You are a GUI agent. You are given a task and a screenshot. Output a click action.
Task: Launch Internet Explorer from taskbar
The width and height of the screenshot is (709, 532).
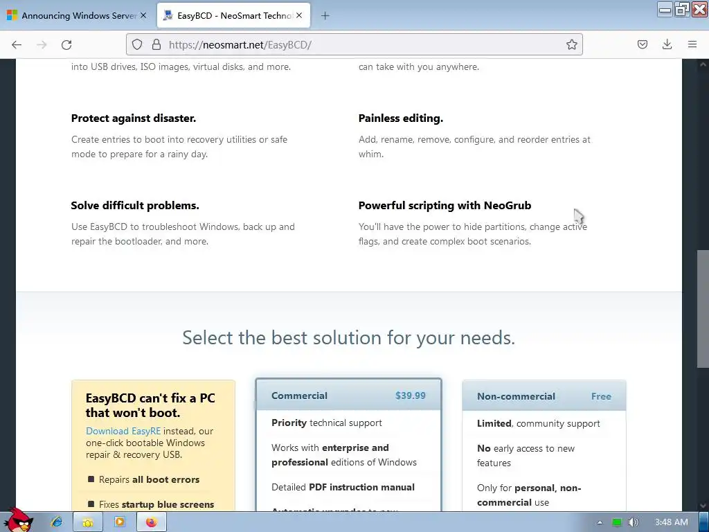click(x=57, y=522)
